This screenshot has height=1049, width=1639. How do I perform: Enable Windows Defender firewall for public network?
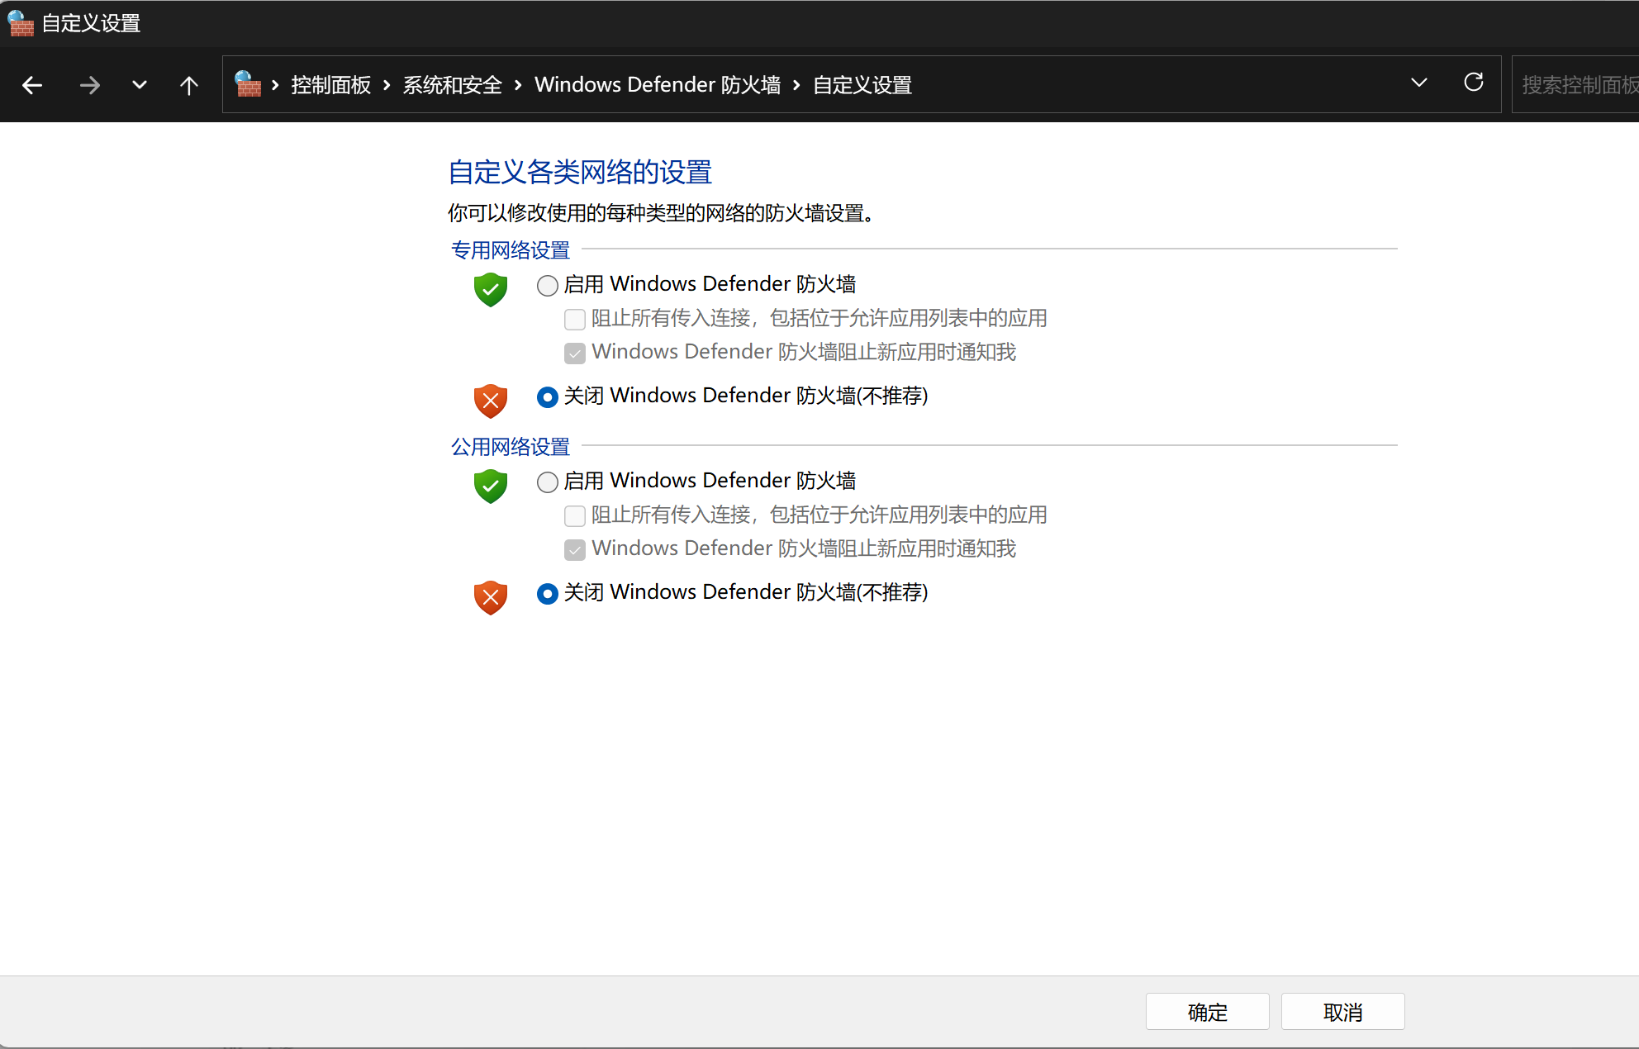pos(547,482)
